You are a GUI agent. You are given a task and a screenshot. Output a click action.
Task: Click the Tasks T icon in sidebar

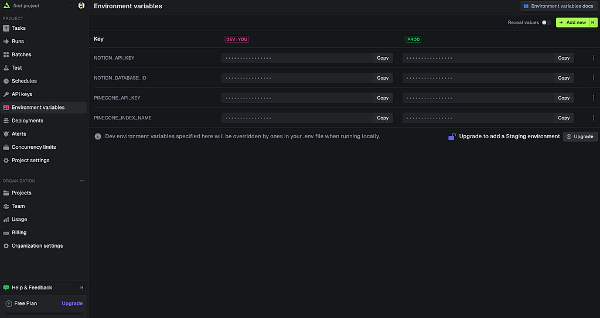(x=6, y=28)
